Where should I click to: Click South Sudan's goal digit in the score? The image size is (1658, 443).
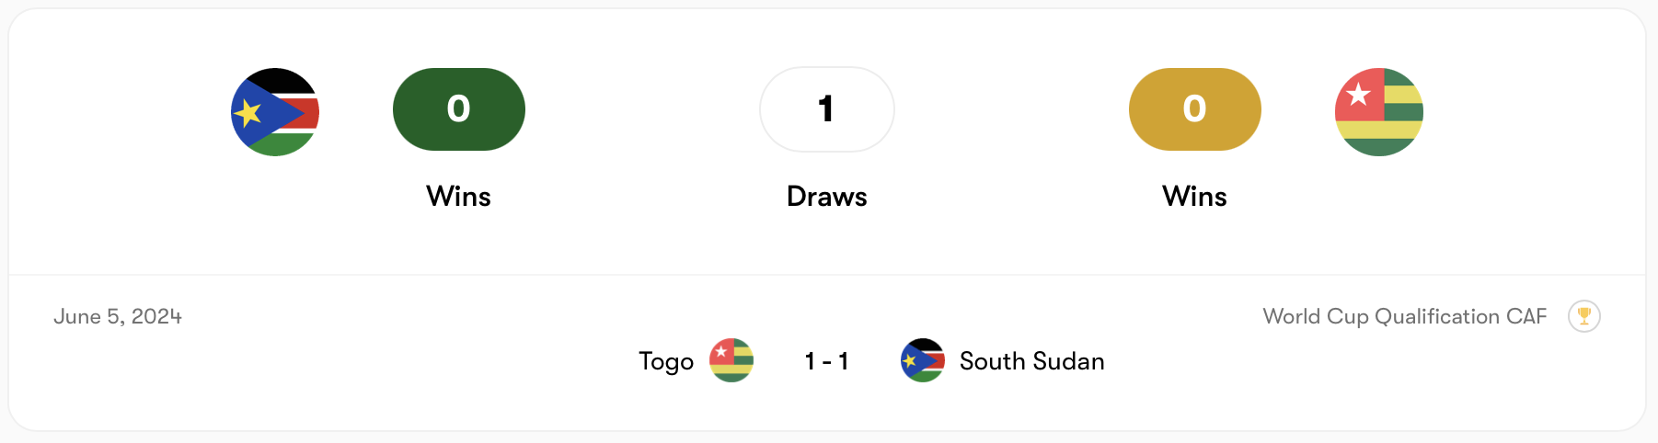(843, 361)
